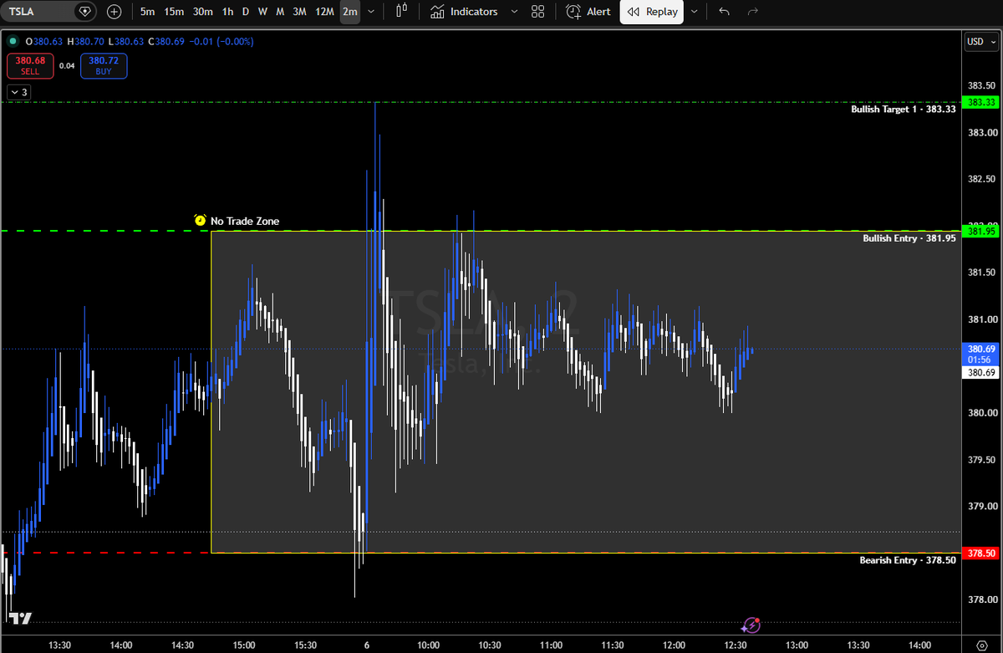Expand the Indicators favorites dropdown arrow
The image size is (1003, 653).
coord(513,12)
